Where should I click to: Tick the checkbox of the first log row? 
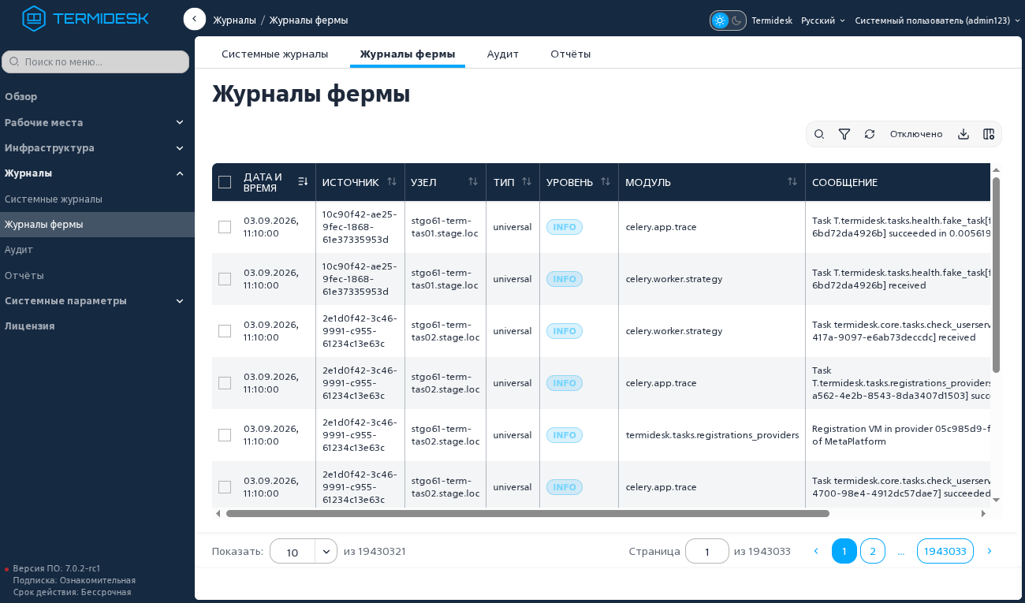pos(225,227)
